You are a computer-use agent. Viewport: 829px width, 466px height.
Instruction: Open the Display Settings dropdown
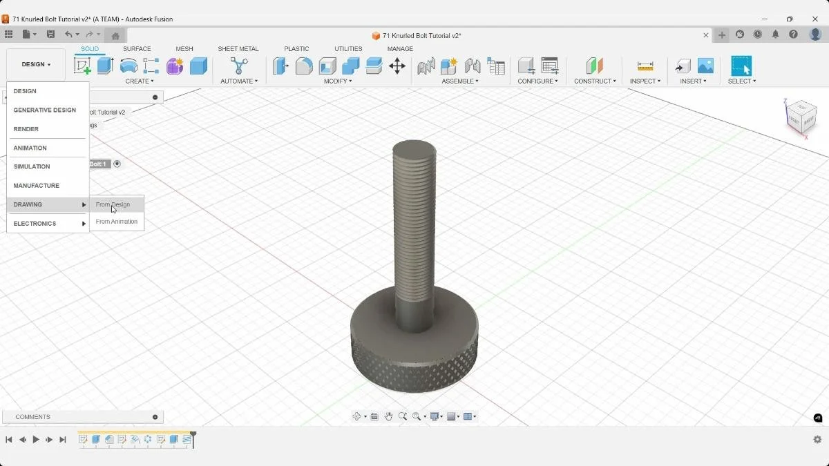pos(437,416)
